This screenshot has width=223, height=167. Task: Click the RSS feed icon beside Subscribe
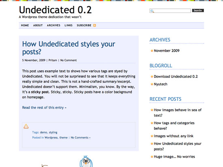pyautogui.click(x=94, y=25)
